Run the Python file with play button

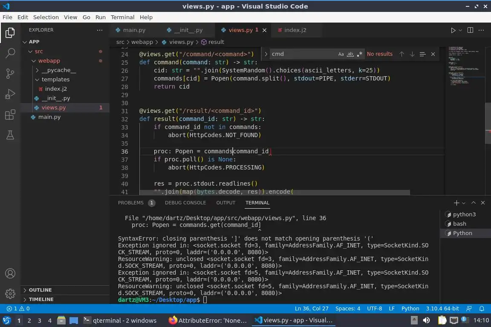coord(453,30)
